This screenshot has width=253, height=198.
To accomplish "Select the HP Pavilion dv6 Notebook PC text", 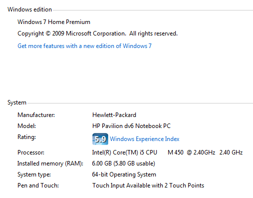I will pyautogui.click(x=131, y=126).
